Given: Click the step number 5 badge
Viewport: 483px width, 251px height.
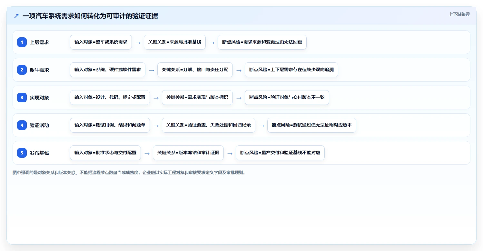Looking at the screenshot, I should (x=22, y=153).
